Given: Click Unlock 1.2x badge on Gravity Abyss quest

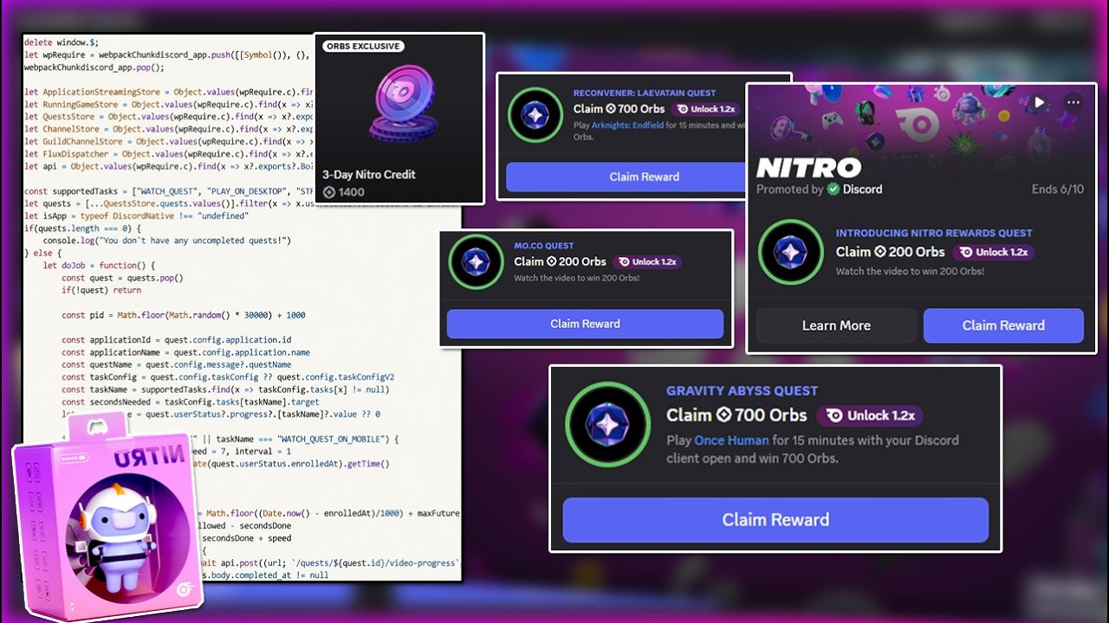Looking at the screenshot, I should [x=870, y=415].
